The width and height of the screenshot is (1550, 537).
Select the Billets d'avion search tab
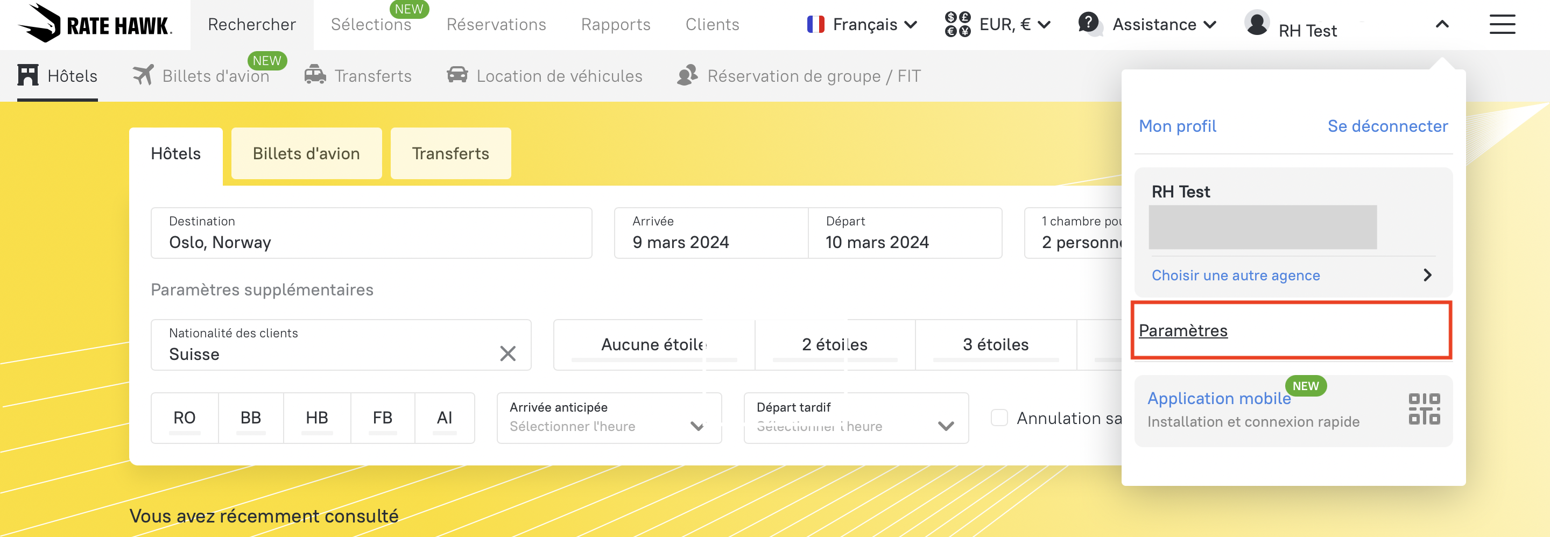306,153
